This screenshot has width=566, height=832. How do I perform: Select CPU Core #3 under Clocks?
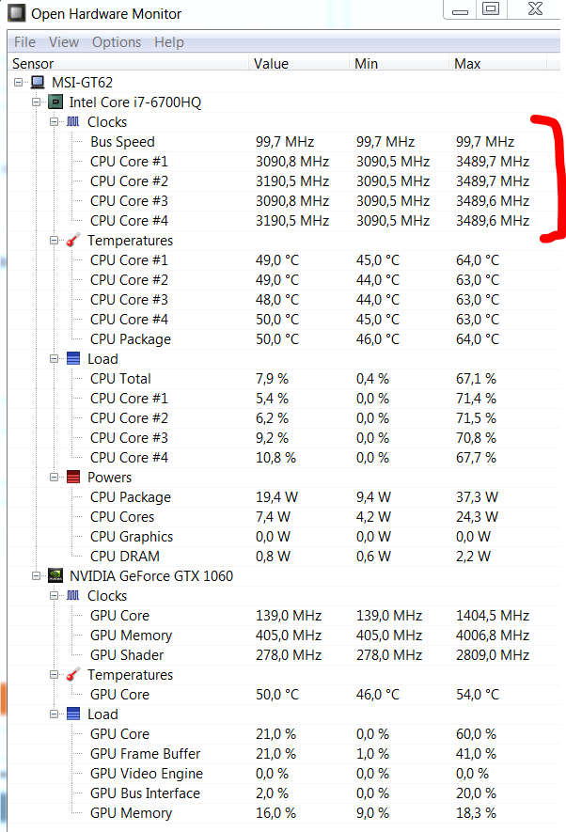pyautogui.click(x=284, y=200)
